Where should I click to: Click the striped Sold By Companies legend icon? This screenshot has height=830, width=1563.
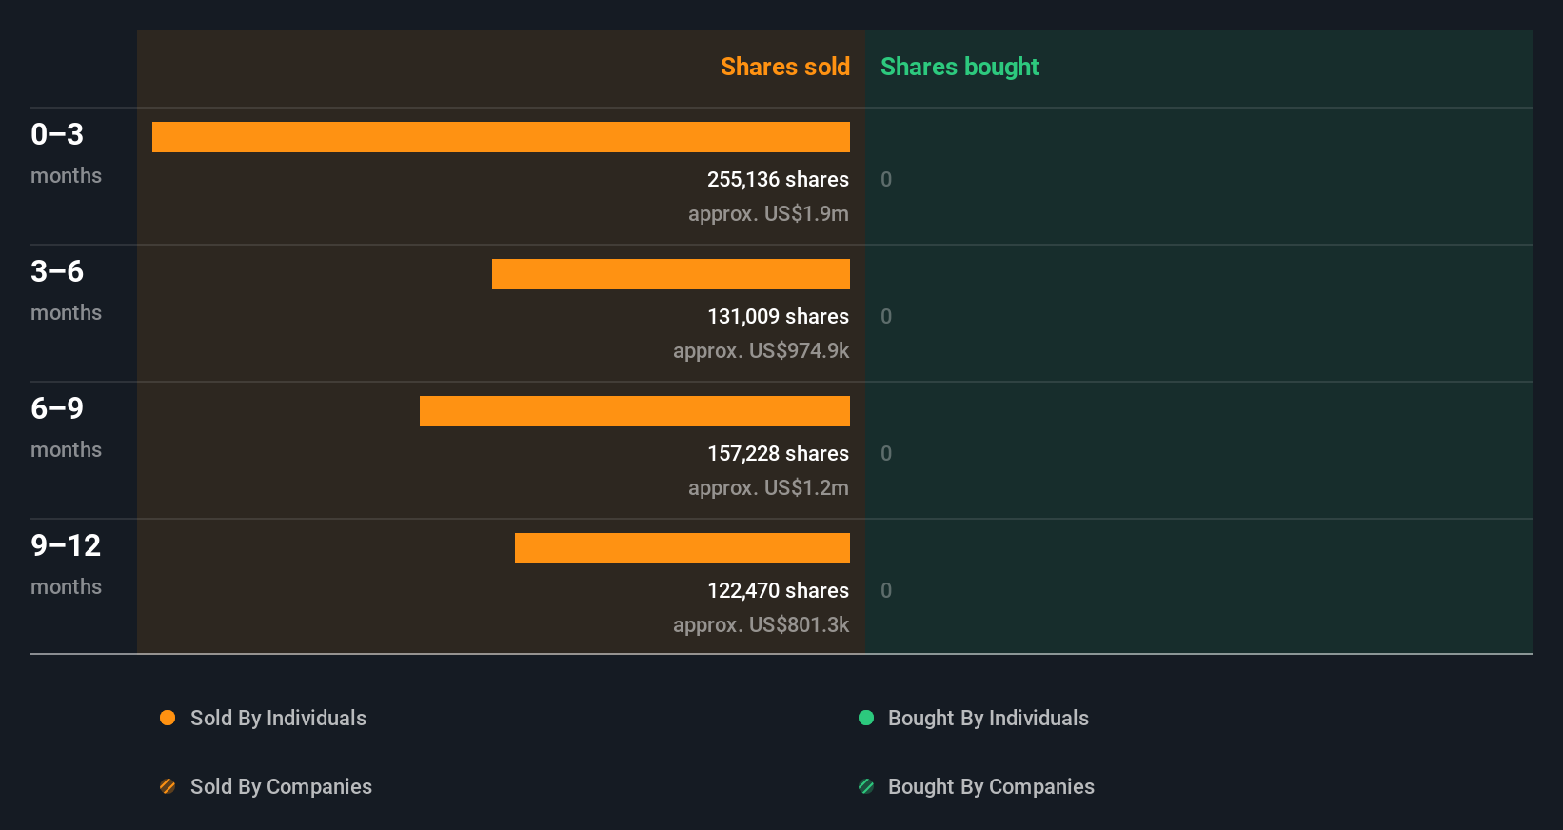click(x=168, y=786)
